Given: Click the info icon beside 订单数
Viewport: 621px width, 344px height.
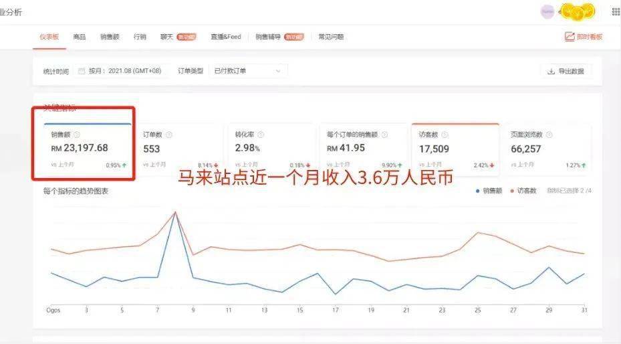Looking at the screenshot, I should click(x=168, y=135).
